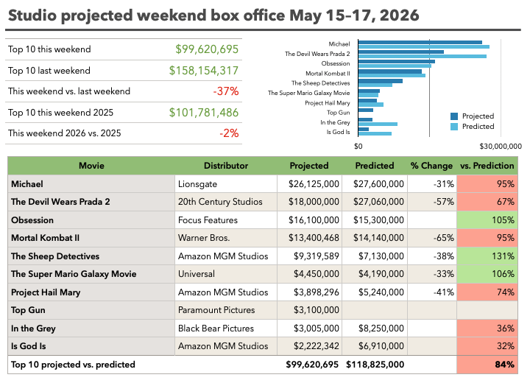Click the $118,825,000 predicted total
The image size is (530, 383).
click(375, 365)
